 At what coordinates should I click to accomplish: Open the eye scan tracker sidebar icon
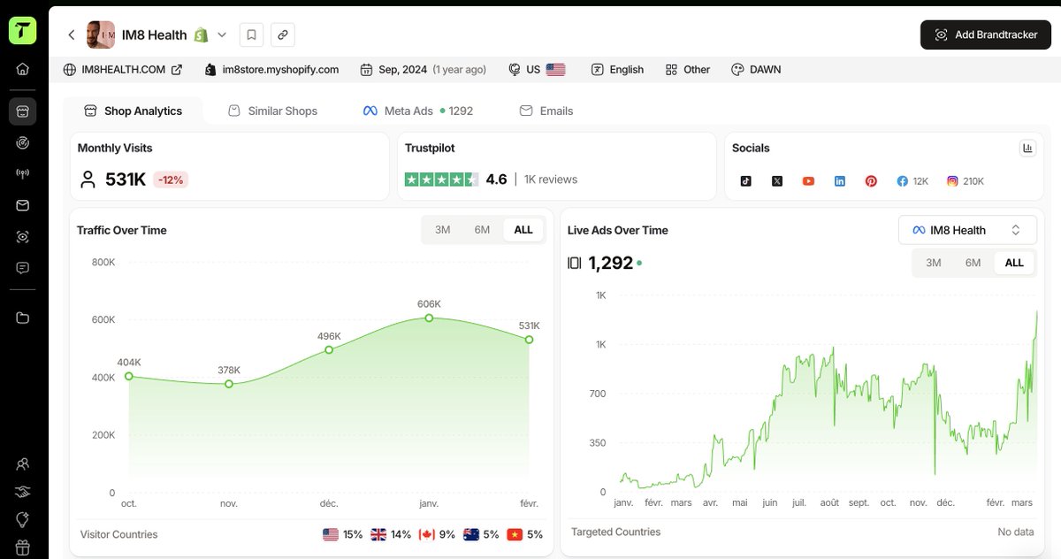click(x=23, y=237)
